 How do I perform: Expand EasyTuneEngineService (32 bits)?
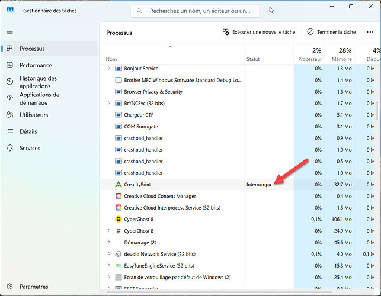109,265
